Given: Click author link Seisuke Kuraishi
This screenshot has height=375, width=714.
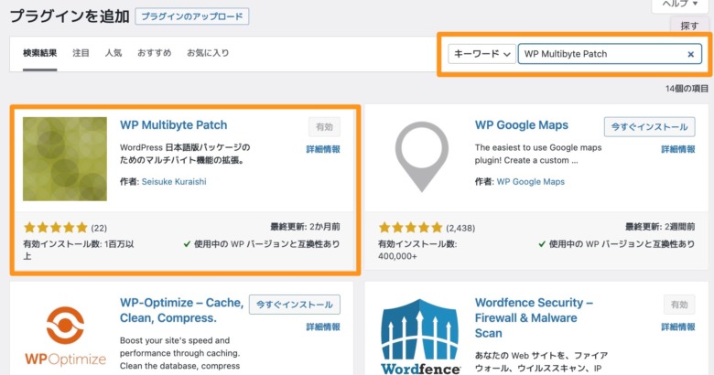Looking at the screenshot, I should coord(174,182).
